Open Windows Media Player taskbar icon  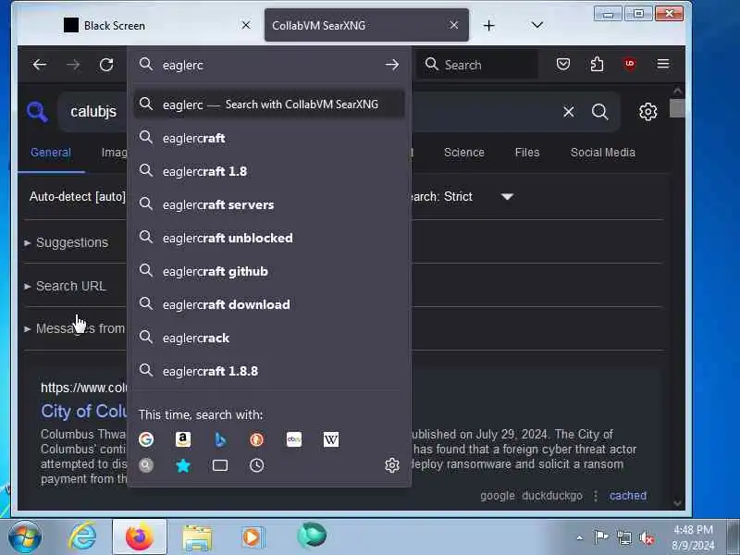[x=253, y=537]
